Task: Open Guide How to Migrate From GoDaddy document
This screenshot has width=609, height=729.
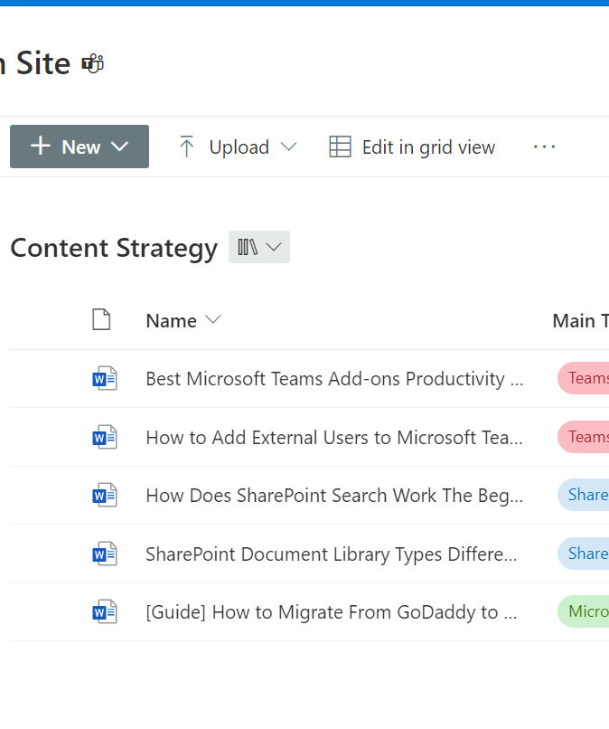Action: (x=332, y=612)
